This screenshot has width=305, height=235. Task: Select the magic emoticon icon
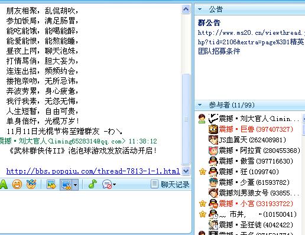pos(31,184)
